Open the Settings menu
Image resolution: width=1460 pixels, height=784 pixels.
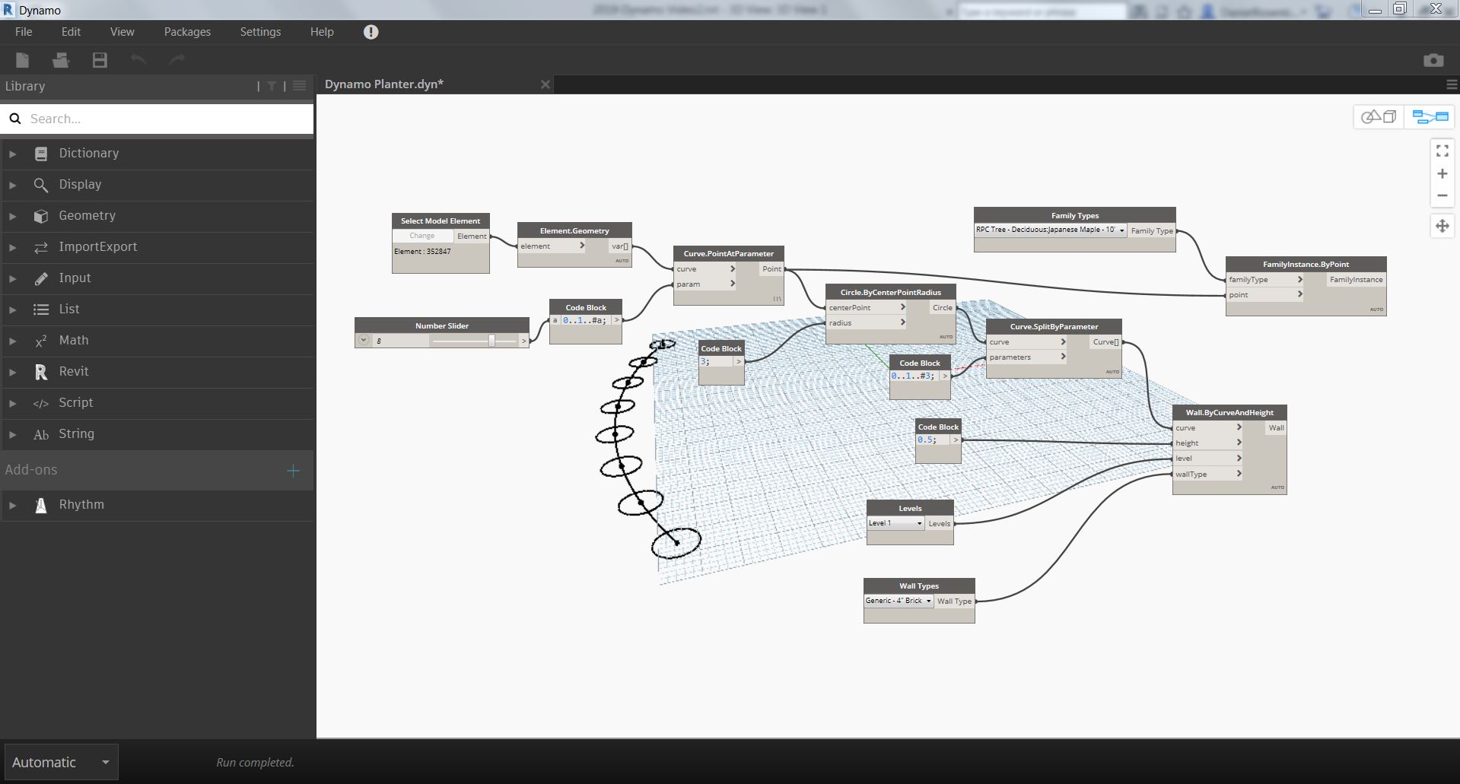(260, 32)
